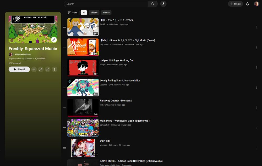Click title Runaway Quartet • Moments
The height and width of the screenshot is (166, 262).
click(x=116, y=101)
